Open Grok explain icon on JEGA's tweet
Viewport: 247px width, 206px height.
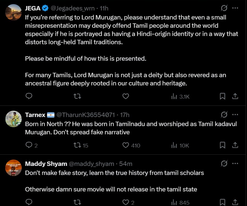click(x=224, y=8)
